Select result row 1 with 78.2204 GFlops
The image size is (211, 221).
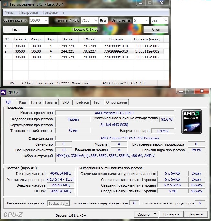click(83, 46)
